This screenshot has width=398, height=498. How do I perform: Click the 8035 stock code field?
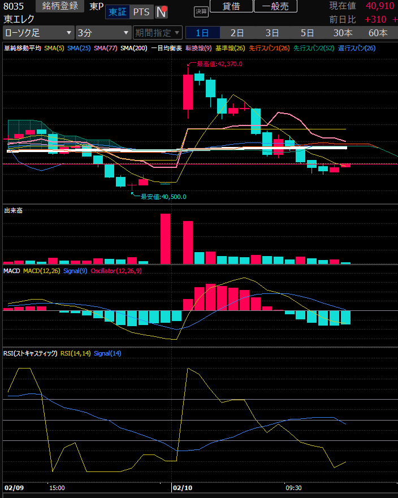point(15,6)
